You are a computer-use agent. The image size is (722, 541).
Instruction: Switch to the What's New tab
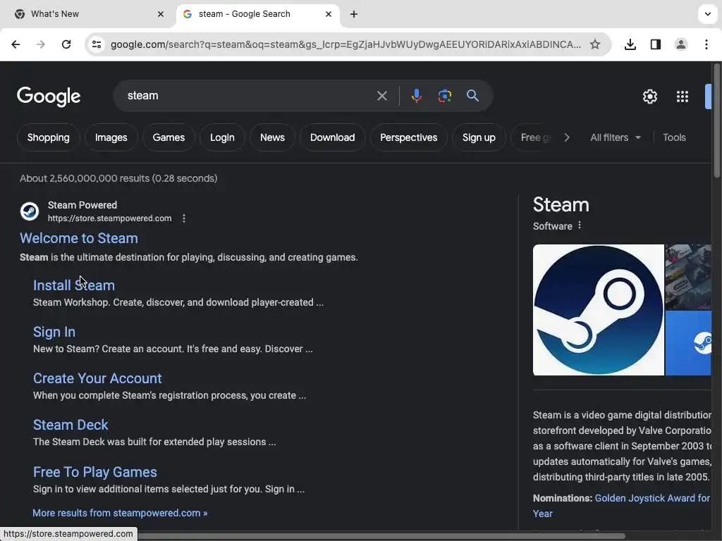click(87, 14)
